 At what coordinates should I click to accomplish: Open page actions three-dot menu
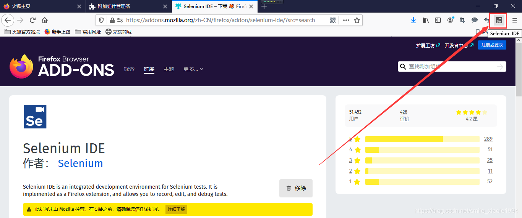[346, 21]
